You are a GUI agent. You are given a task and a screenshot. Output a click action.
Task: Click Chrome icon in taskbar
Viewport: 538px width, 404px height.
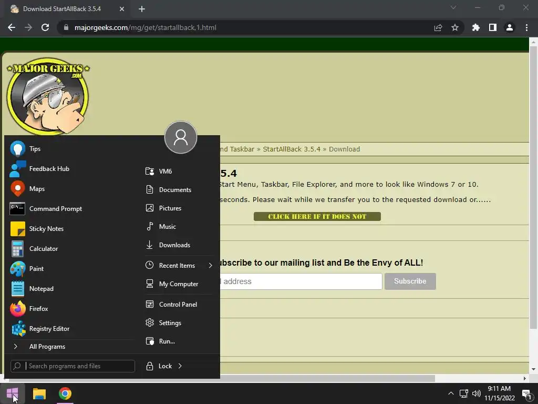click(65, 393)
